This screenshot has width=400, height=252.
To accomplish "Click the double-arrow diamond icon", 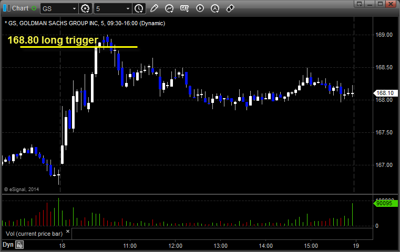I will click(230, 8).
